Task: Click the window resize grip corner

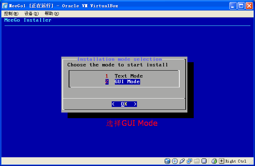Action: coord(251,162)
